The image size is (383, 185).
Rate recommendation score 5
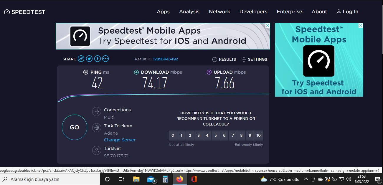(x=216, y=136)
